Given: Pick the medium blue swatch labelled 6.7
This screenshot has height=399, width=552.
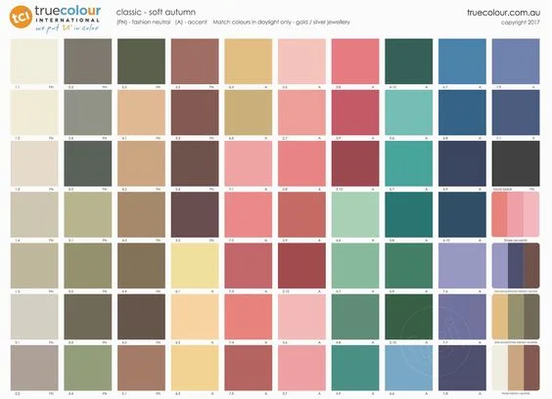Looking at the screenshot, I should pyautogui.click(x=462, y=62).
